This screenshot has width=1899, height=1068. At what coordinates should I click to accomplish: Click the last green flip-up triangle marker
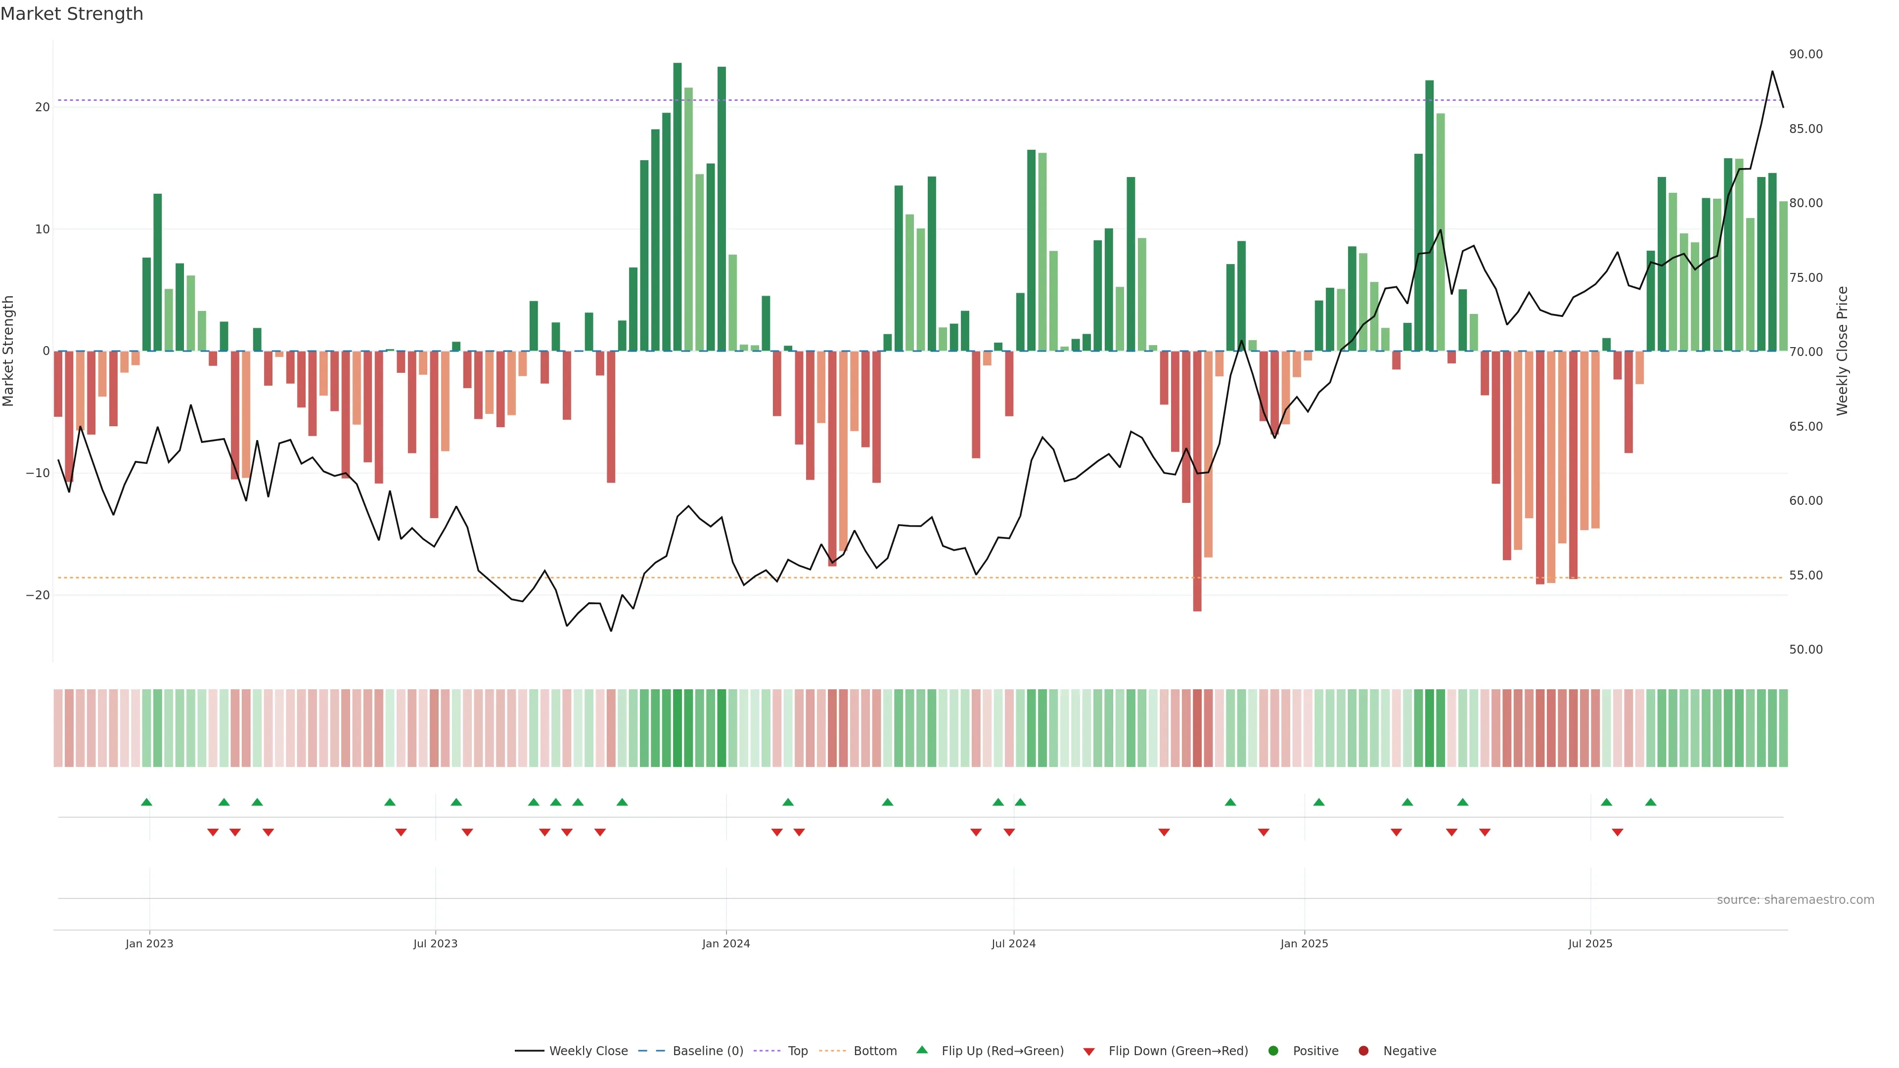pos(1651,802)
